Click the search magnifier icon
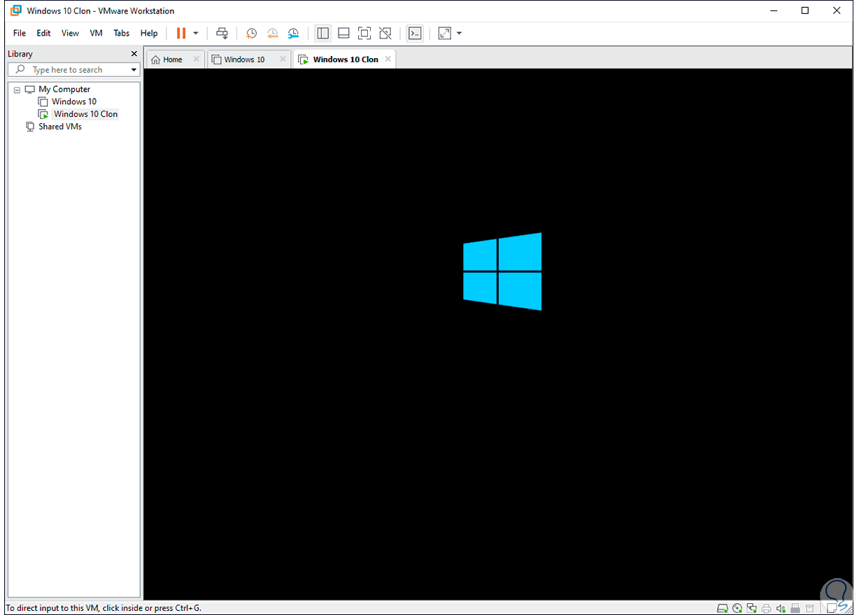Screen dimensions: 859x615 point(20,70)
